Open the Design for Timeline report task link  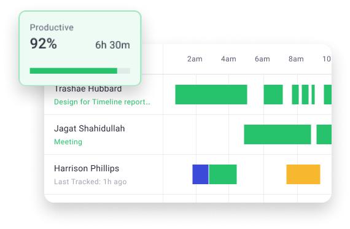point(102,102)
